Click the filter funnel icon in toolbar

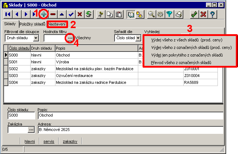pos(170,14)
